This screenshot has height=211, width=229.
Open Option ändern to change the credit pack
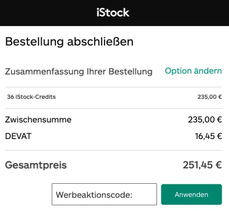pos(193,71)
